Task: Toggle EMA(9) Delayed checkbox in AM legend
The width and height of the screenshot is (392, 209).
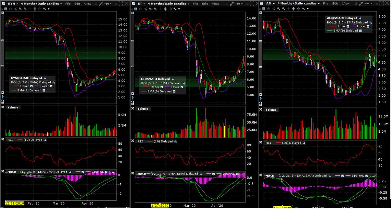Action: pos(360,31)
